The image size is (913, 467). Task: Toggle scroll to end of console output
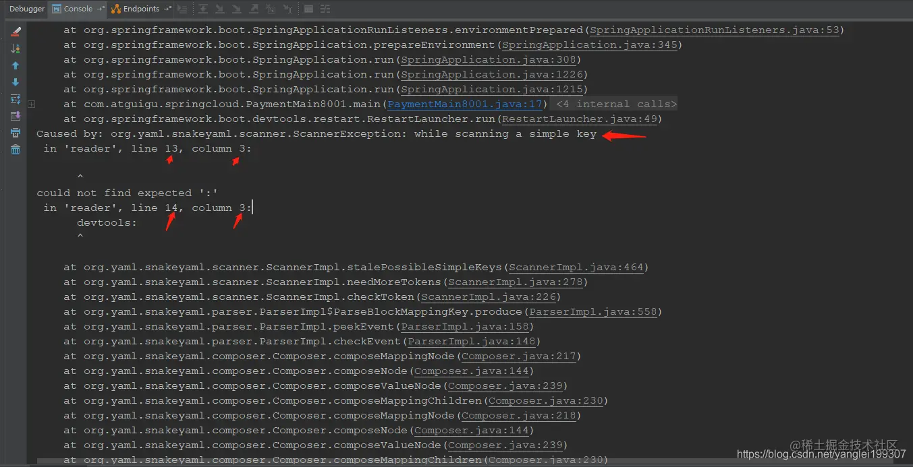16,116
